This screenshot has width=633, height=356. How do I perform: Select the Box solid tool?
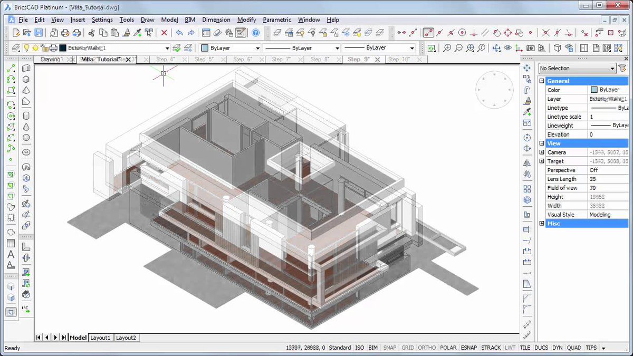26,80
